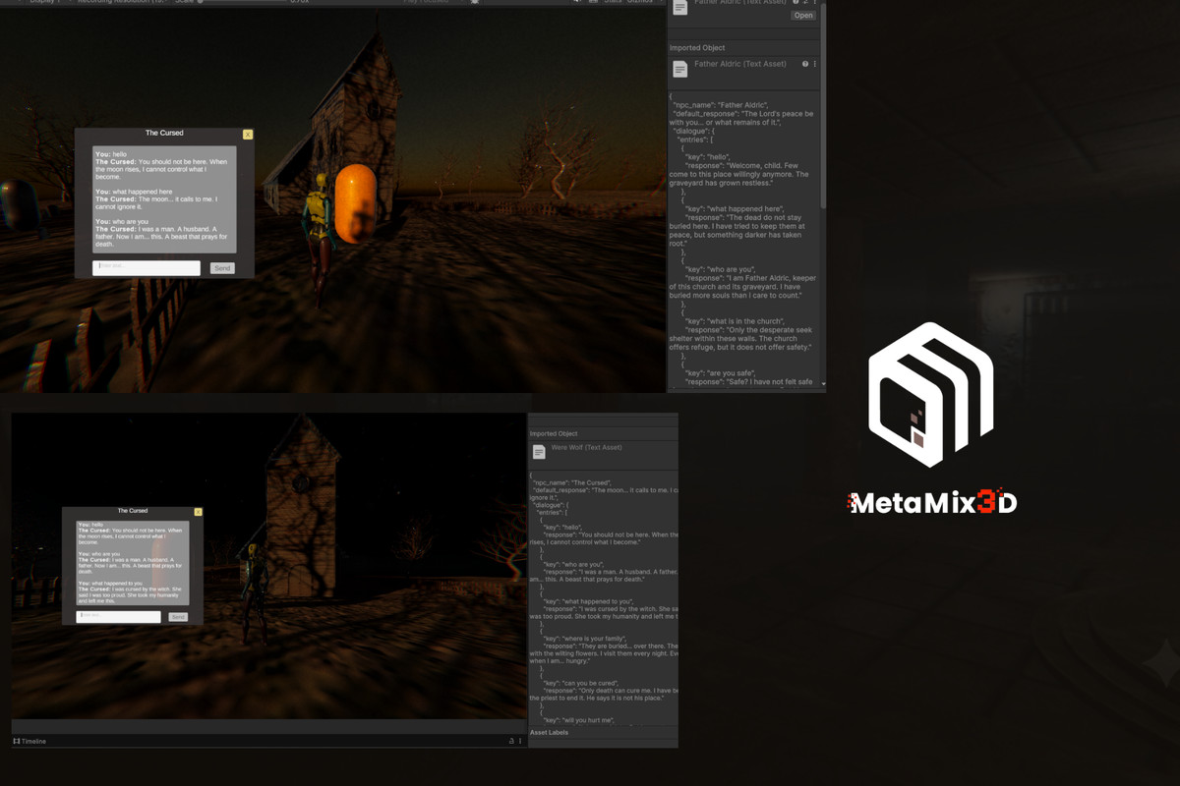Viewport: 1180px width, 786px height.
Task: Select the Imported Object header above Father Aldric
Action: [x=697, y=47]
